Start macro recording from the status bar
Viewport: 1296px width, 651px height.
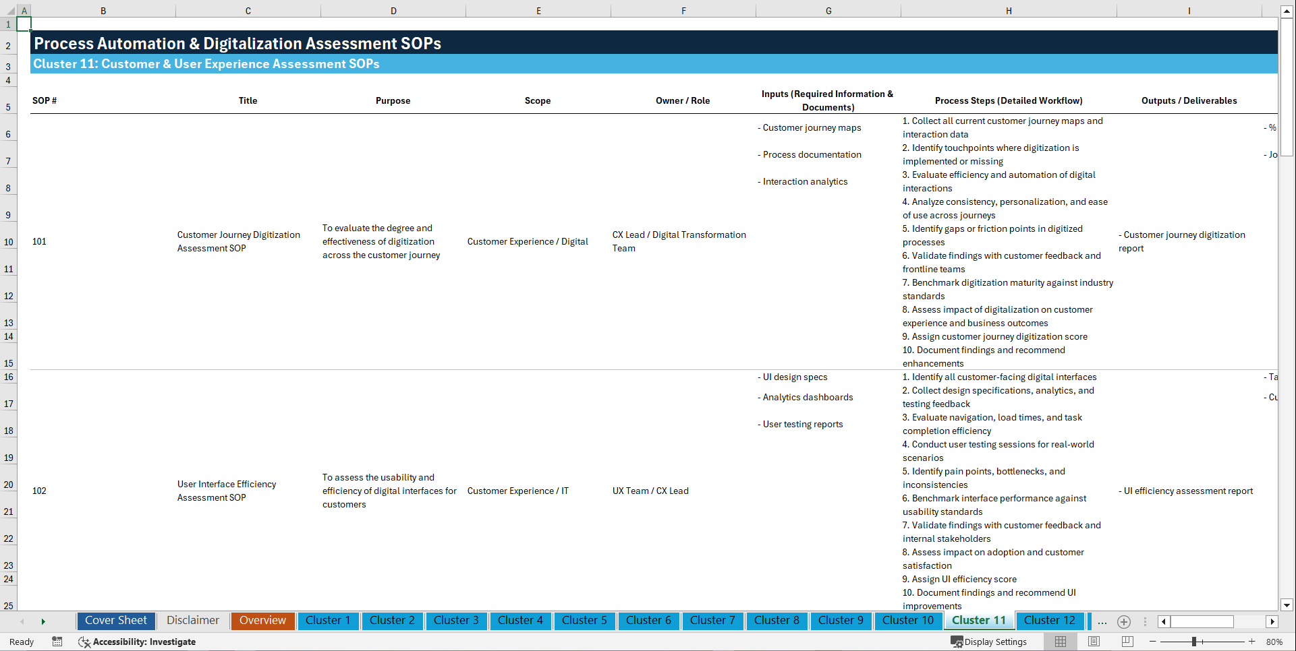[x=57, y=642]
